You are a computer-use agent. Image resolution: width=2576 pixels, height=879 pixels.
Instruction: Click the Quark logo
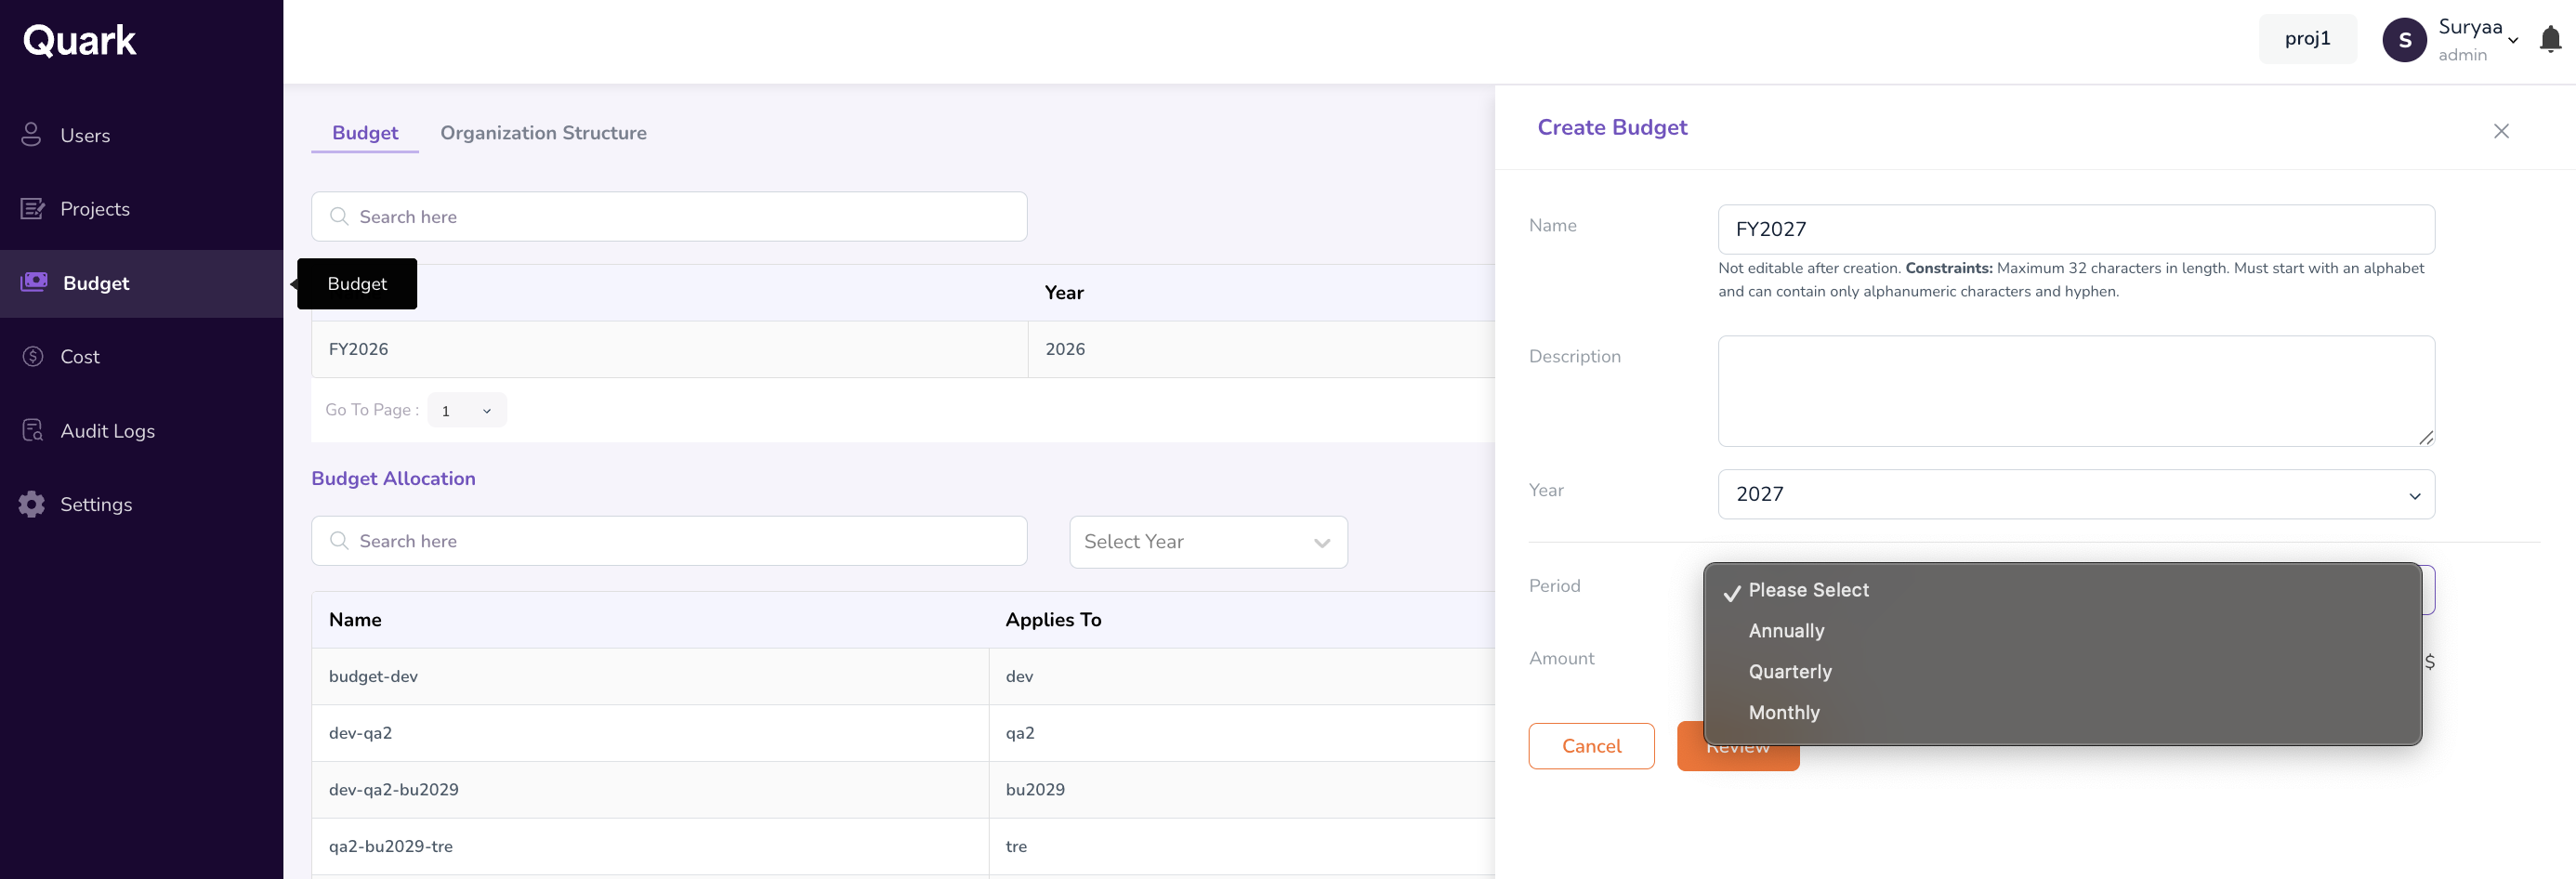coord(79,40)
